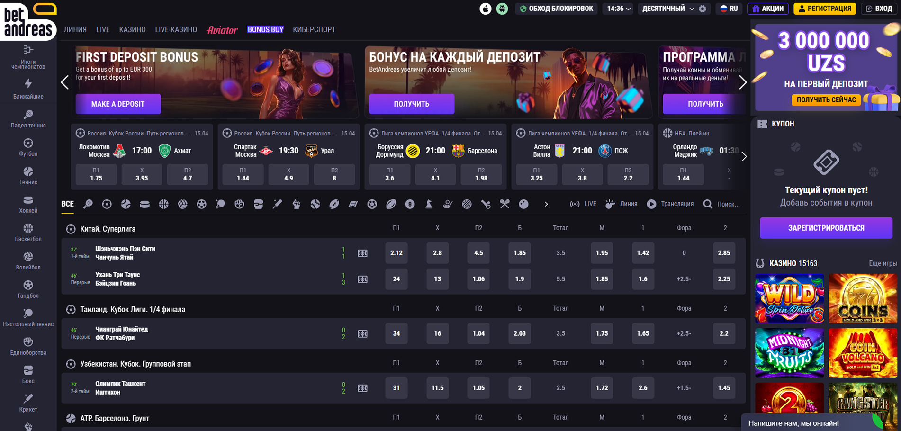901x431 pixels.
Task: Open match statistics icon for Шэньчжэнь Пэн Сити
Action: click(362, 253)
